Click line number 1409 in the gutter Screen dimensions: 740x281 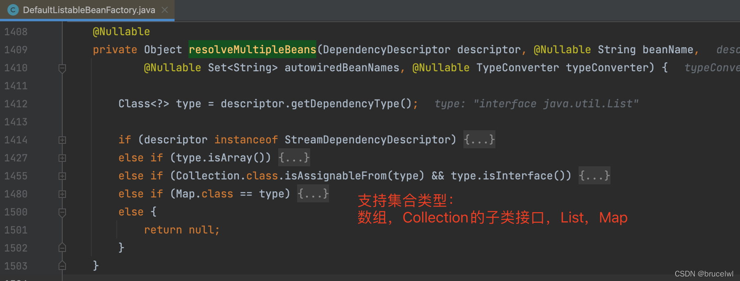(16, 50)
